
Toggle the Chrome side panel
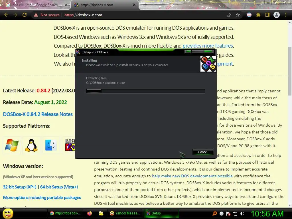pos(267,15)
